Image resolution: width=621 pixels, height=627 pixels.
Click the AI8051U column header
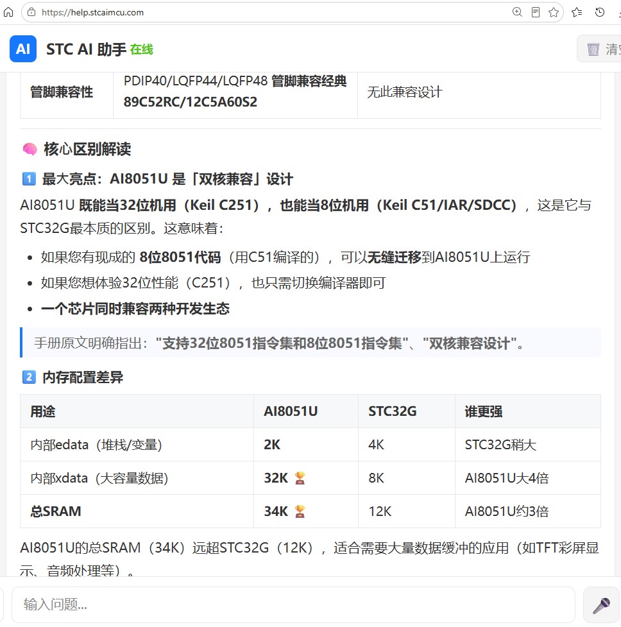tap(306, 411)
